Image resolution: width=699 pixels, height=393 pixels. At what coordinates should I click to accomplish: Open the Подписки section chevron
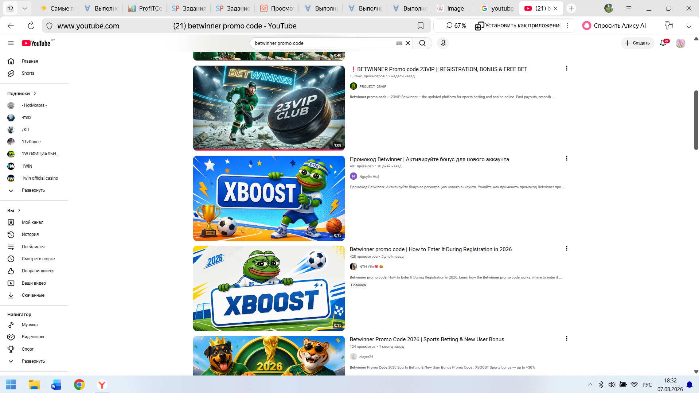tap(35, 93)
